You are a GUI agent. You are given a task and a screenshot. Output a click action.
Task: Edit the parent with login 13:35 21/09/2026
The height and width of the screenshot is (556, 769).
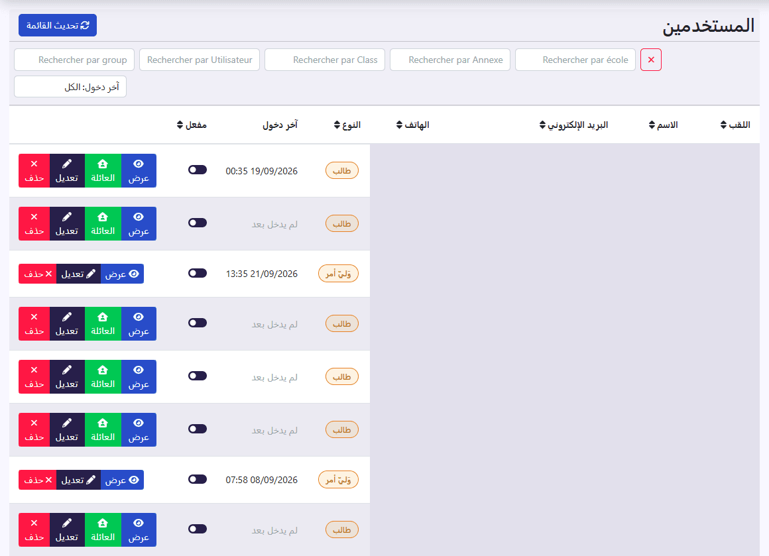click(78, 274)
